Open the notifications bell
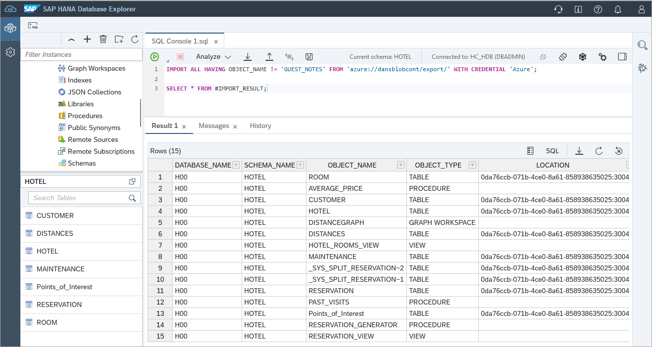Viewport: 652px width, 347px height. pyautogui.click(x=618, y=9)
